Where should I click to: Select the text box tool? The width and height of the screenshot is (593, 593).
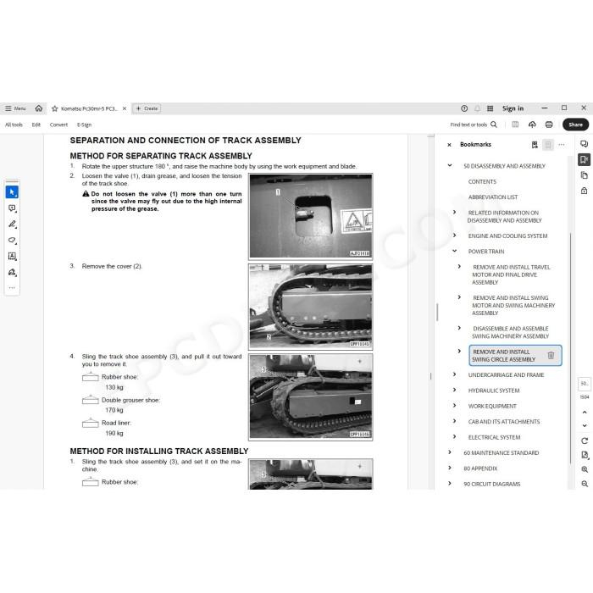(x=12, y=256)
